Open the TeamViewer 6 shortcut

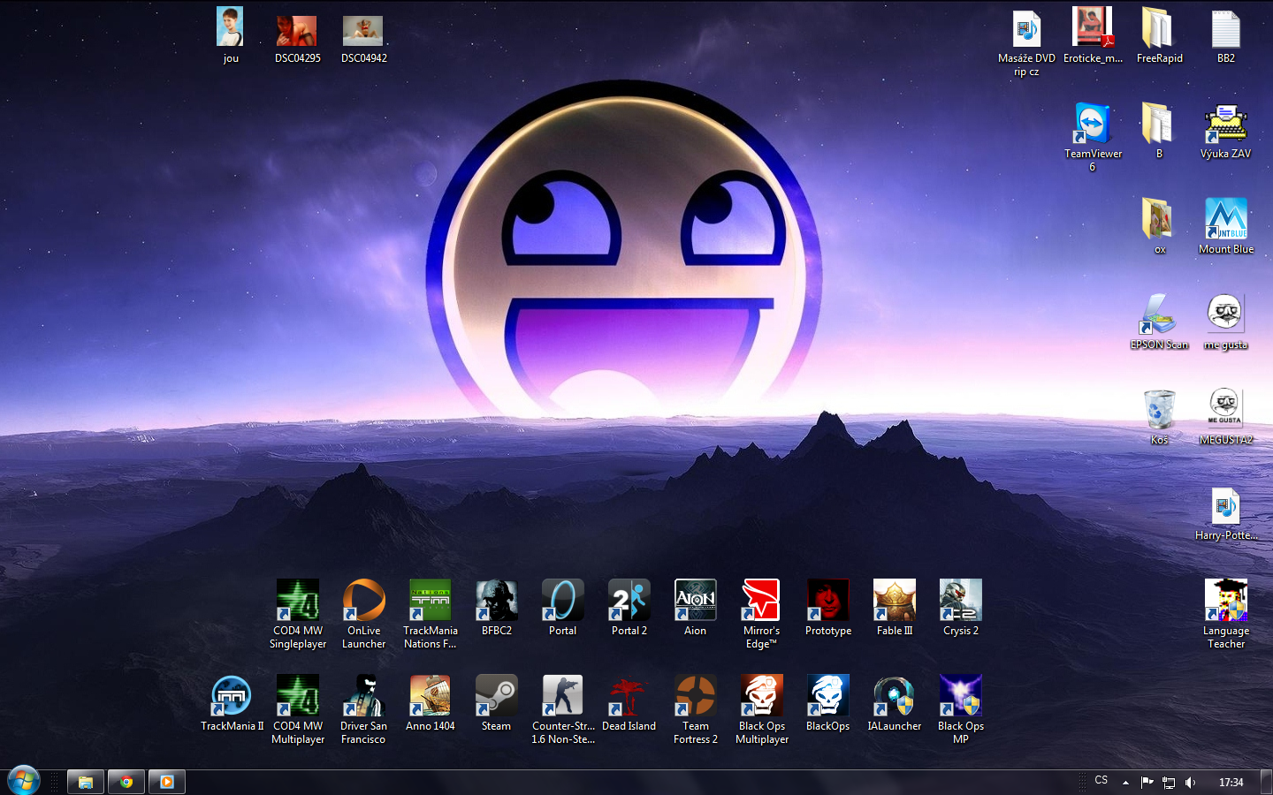1093,137
